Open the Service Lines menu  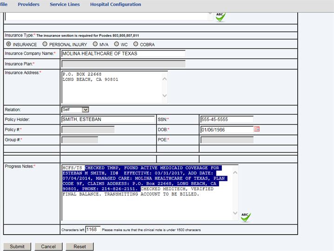click(x=65, y=4)
